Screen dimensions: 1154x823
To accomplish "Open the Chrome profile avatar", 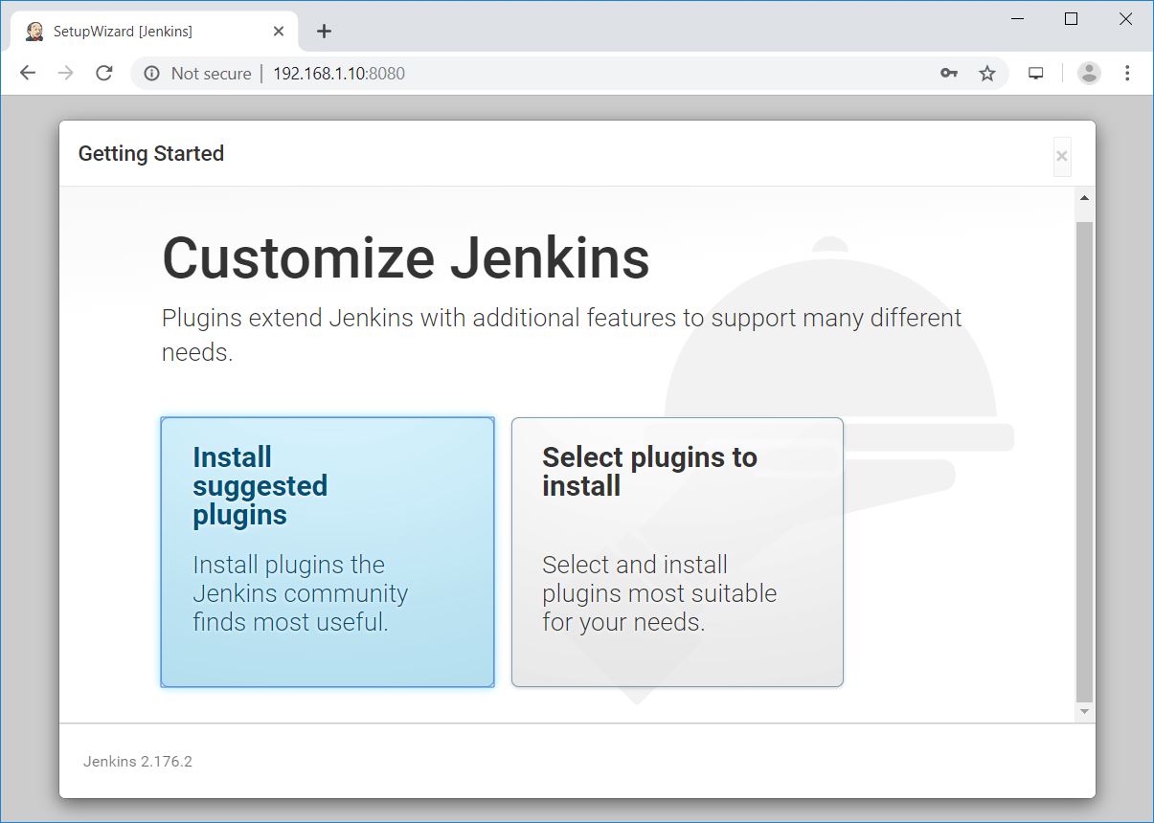I will [x=1089, y=73].
